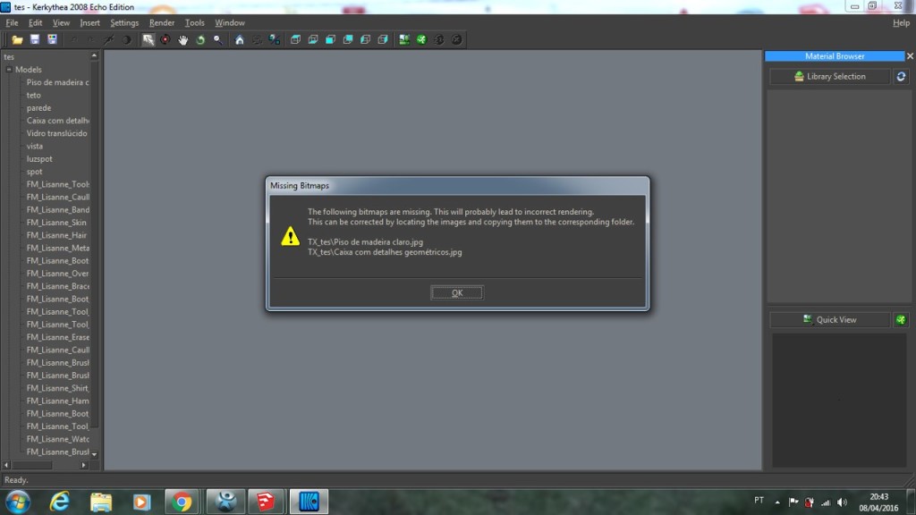Start render with the toolbar render icon
The image size is (916, 515).
click(403, 39)
